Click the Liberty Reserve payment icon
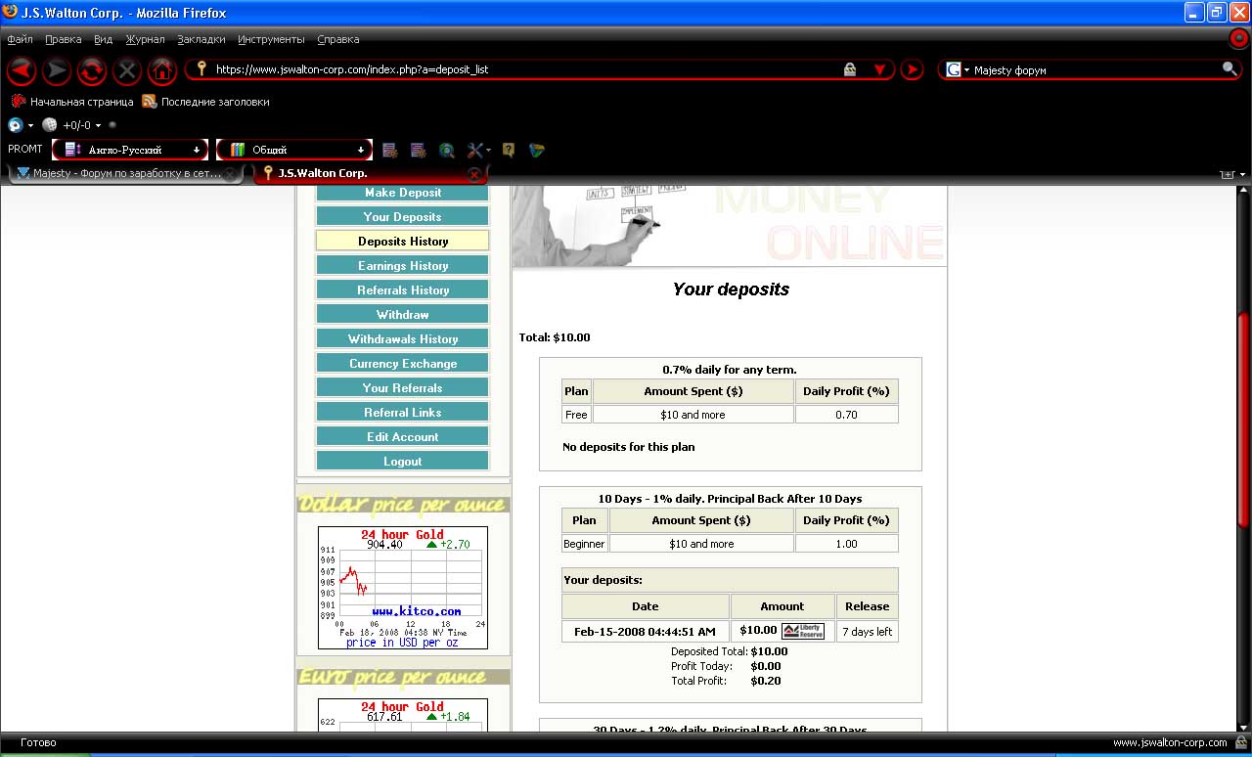This screenshot has width=1252, height=757. tap(803, 631)
